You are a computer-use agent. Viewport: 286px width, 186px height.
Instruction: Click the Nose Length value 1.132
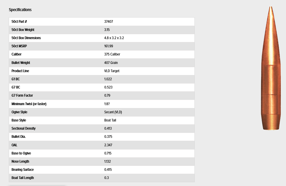point(107,161)
